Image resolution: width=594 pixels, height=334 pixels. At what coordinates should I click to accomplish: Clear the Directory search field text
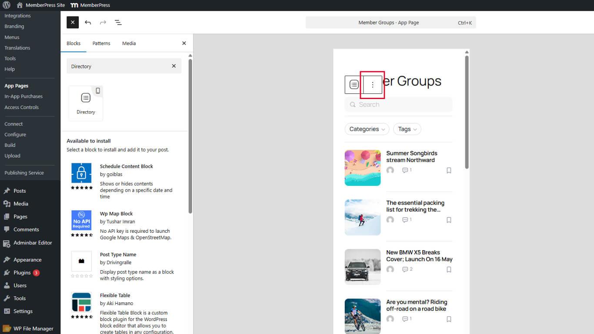pyautogui.click(x=174, y=66)
